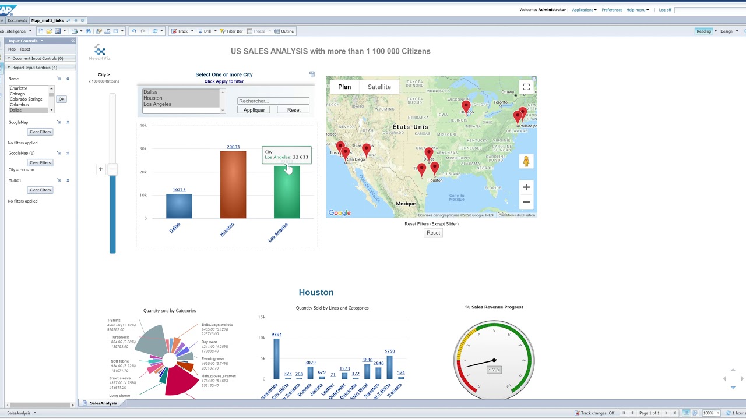The width and height of the screenshot is (746, 419).
Task: Zoom out on the map with minus
Action: point(526,202)
